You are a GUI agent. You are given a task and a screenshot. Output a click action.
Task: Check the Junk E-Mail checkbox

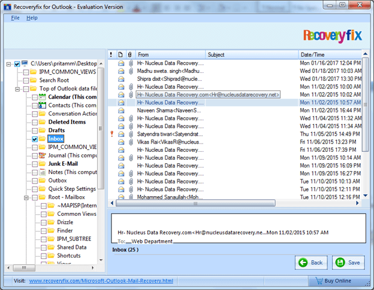tap(35, 164)
